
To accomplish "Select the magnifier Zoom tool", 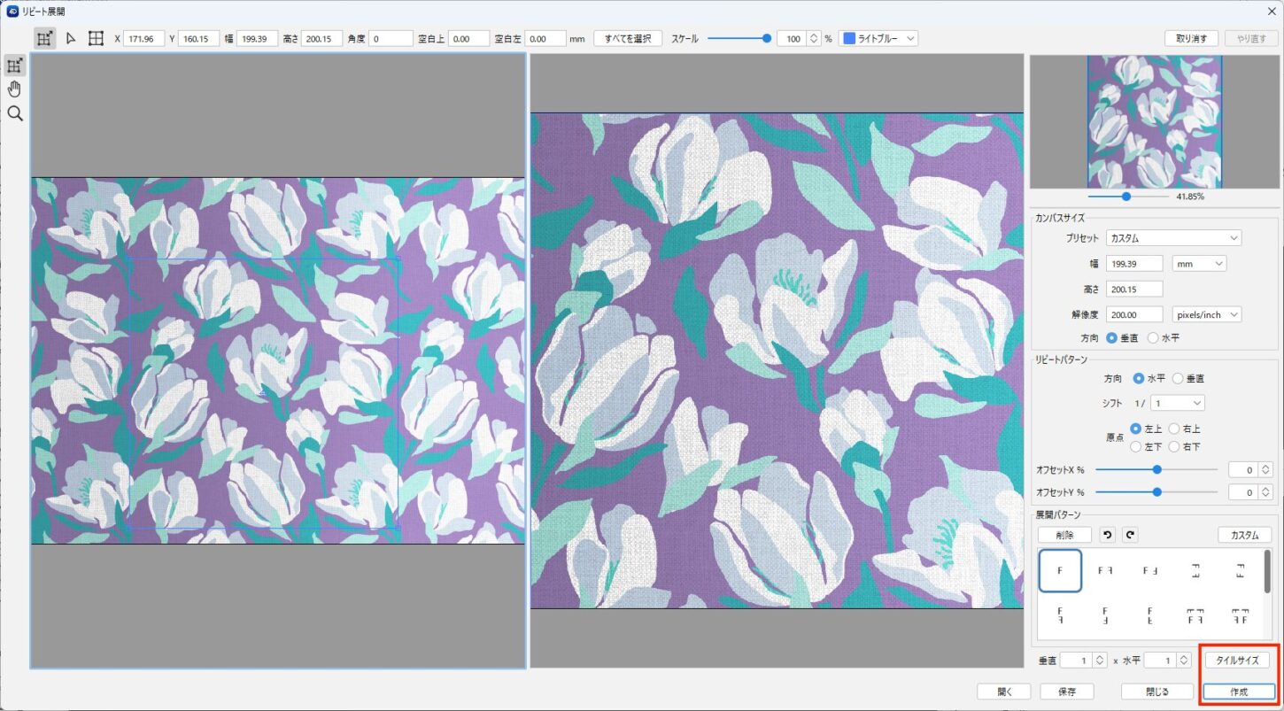I will 14,113.
